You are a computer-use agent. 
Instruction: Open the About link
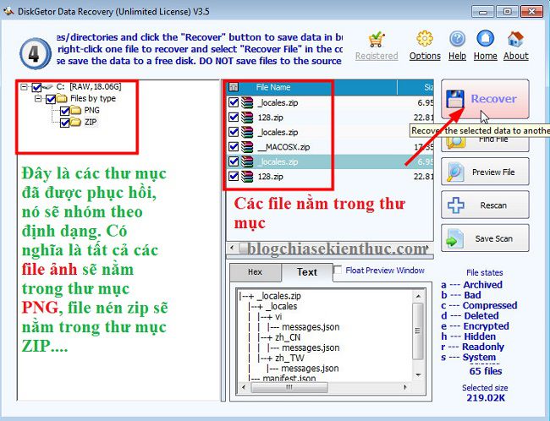[x=516, y=56]
